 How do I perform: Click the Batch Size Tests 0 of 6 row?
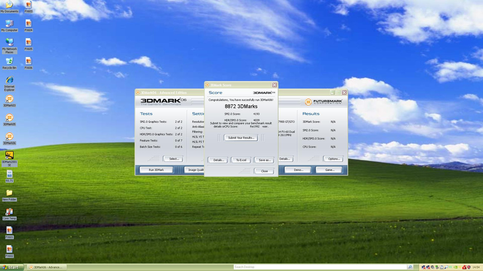(x=161, y=147)
